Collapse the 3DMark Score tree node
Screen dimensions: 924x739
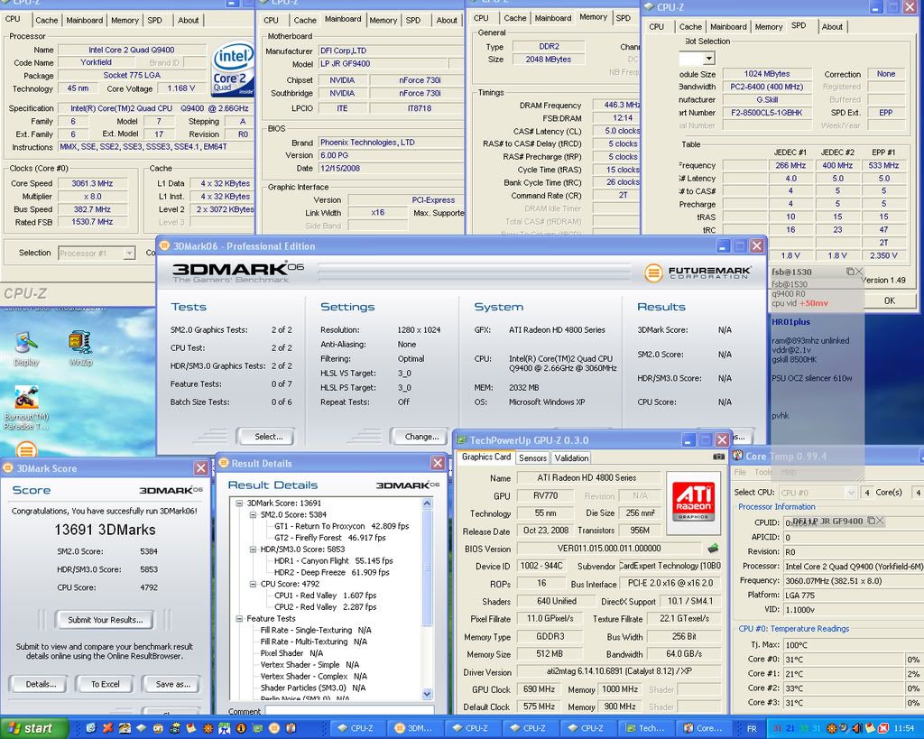238,503
